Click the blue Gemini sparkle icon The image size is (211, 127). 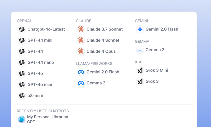[x=140, y=29]
